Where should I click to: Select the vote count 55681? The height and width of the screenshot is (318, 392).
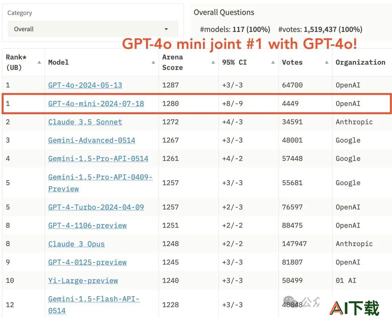(x=292, y=183)
